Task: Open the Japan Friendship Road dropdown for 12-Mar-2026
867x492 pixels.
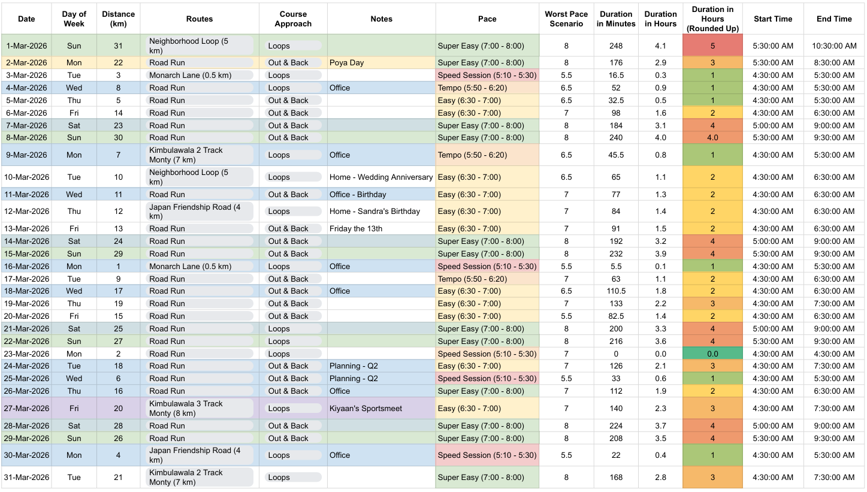Action: [200, 212]
